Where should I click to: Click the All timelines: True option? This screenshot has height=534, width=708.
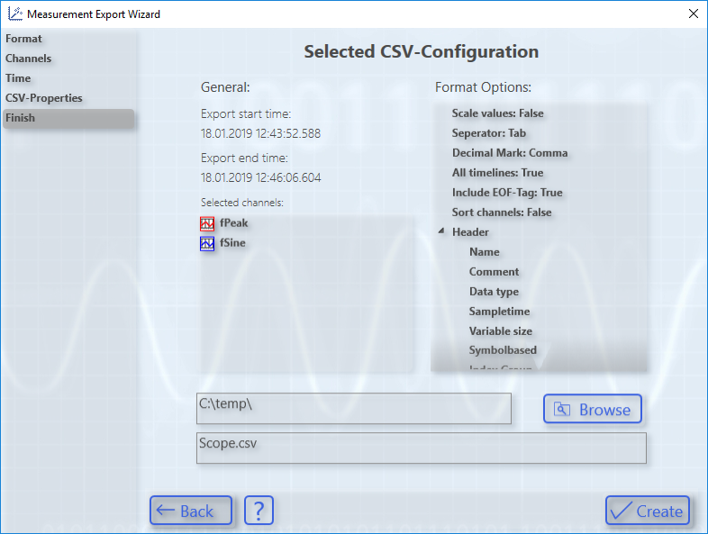(x=497, y=173)
